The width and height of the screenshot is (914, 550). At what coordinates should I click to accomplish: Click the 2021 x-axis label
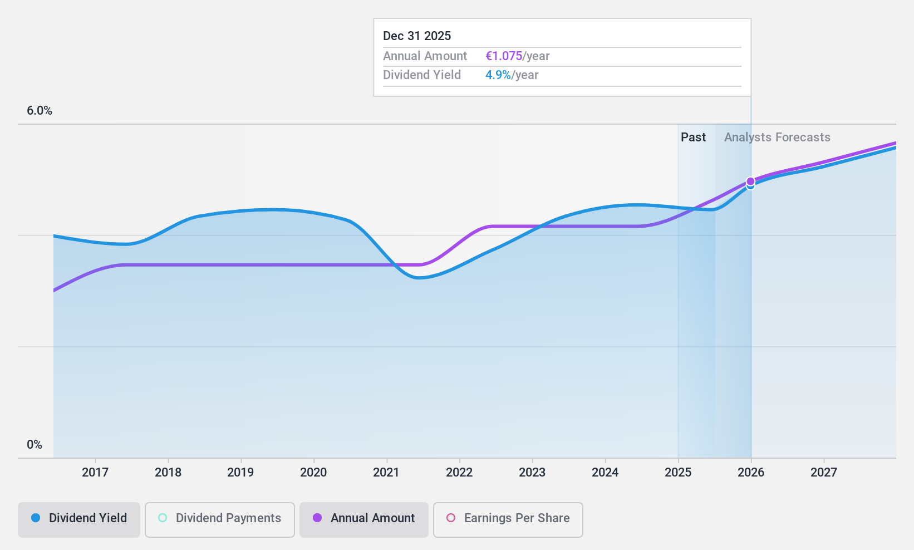pyautogui.click(x=386, y=473)
